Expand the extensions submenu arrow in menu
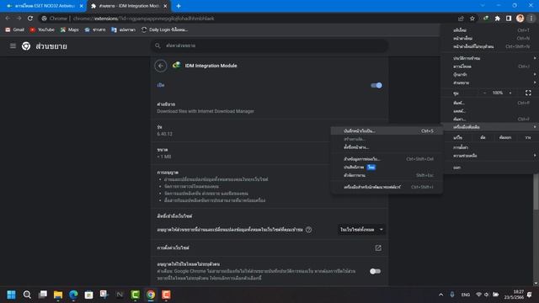Screen dimensions: 539x303 535,82
